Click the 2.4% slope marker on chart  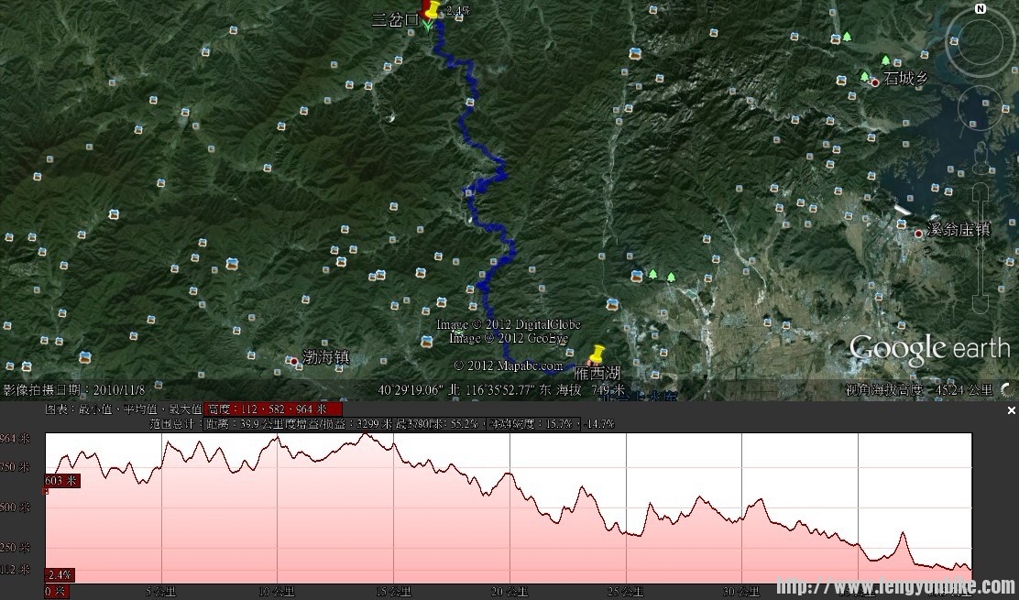(60, 575)
